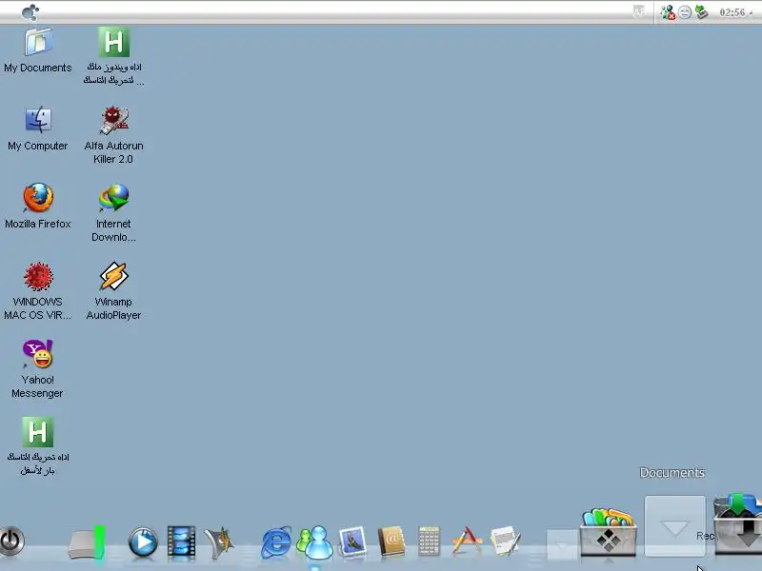Open blue play media player dock icon
Image resolution: width=762 pixels, height=571 pixels.
(143, 541)
